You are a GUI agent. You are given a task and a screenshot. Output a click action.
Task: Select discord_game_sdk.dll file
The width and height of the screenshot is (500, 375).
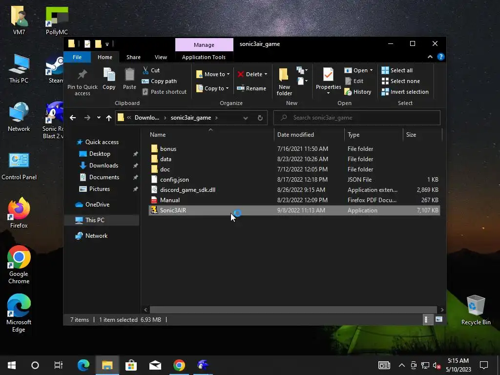point(294,190)
